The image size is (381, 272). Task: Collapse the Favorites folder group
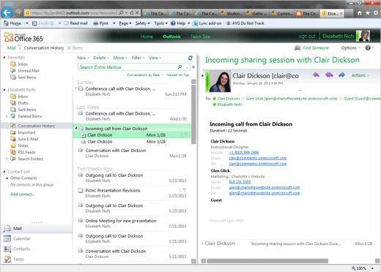[4, 58]
